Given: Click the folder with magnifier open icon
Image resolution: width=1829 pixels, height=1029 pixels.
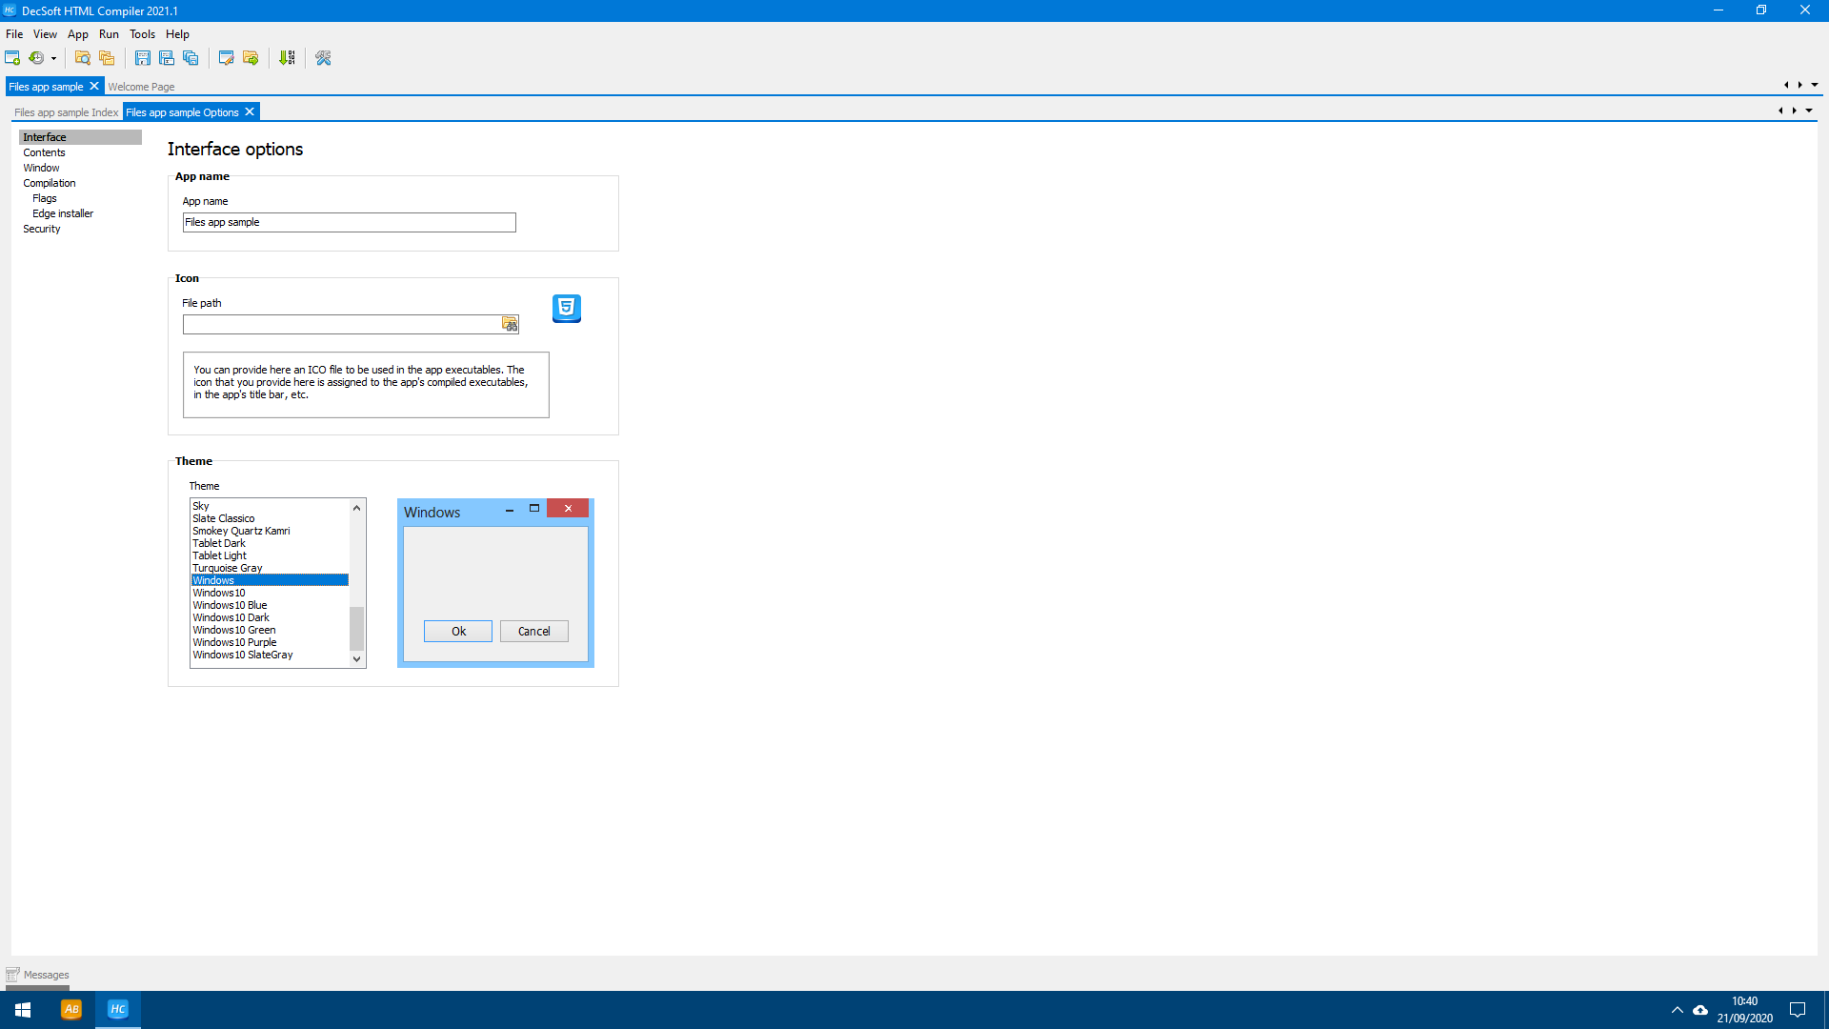Looking at the screenshot, I should (83, 58).
